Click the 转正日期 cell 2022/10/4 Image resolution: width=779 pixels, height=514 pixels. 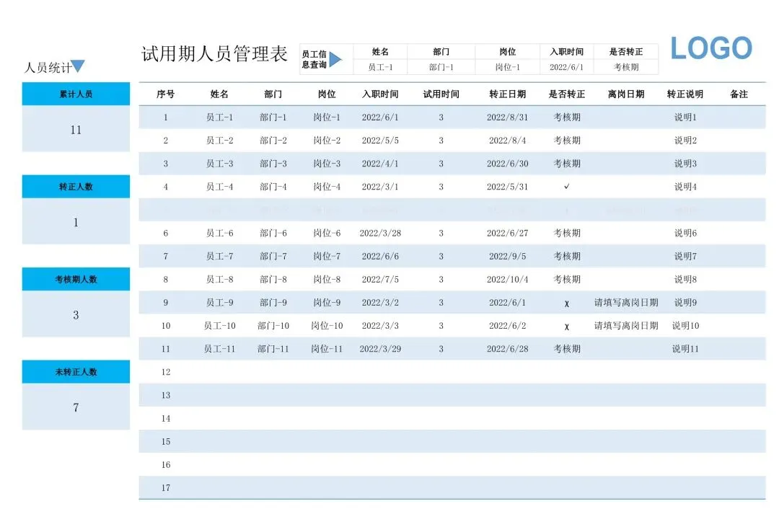tap(507, 279)
